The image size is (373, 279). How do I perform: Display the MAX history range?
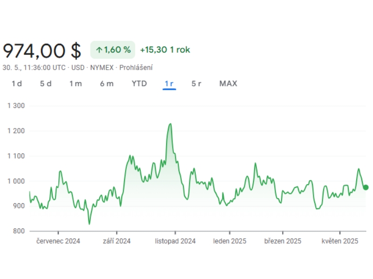pos(228,84)
